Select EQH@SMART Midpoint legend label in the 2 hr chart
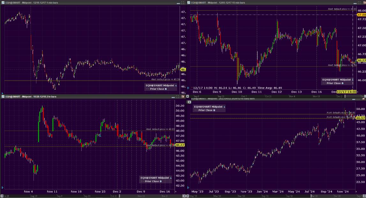The height and width of the screenshot is (198, 366). tap(155, 178)
